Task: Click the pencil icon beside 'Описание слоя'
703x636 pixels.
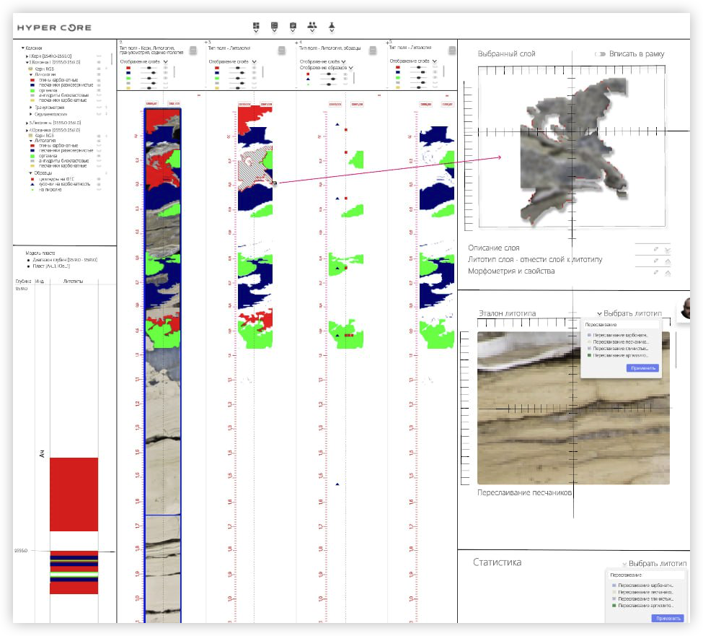Action: pyautogui.click(x=656, y=248)
